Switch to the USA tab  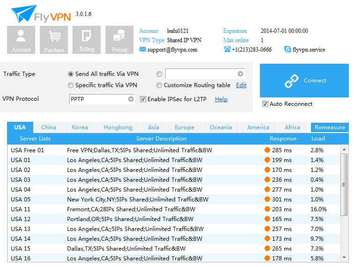[x=20, y=127]
